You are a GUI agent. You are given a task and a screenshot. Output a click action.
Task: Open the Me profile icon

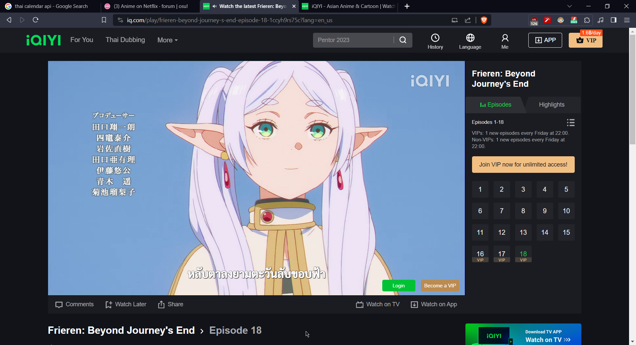pos(505,38)
